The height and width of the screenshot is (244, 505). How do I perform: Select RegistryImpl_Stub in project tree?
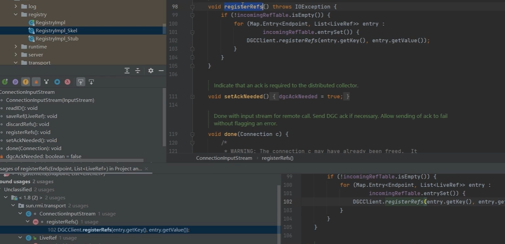coord(57,38)
